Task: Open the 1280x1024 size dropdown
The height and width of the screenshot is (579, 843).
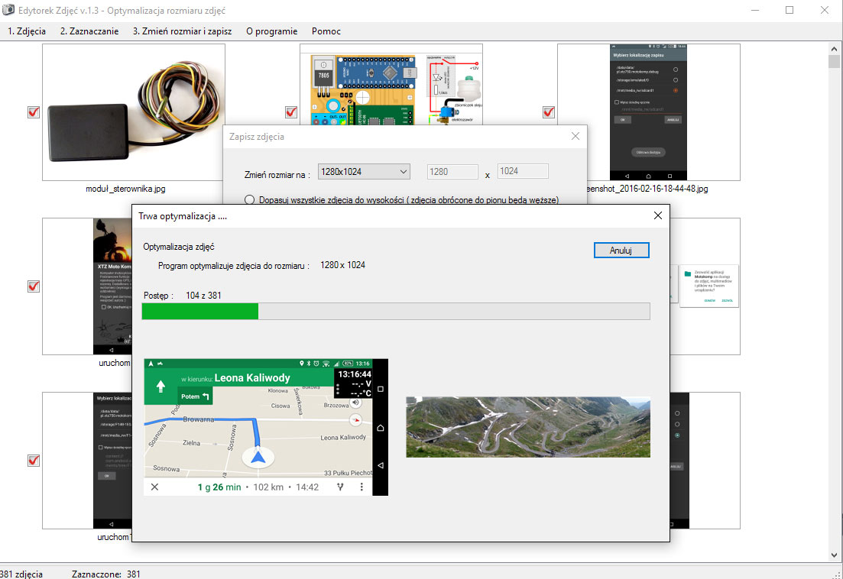Action: (364, 172)
